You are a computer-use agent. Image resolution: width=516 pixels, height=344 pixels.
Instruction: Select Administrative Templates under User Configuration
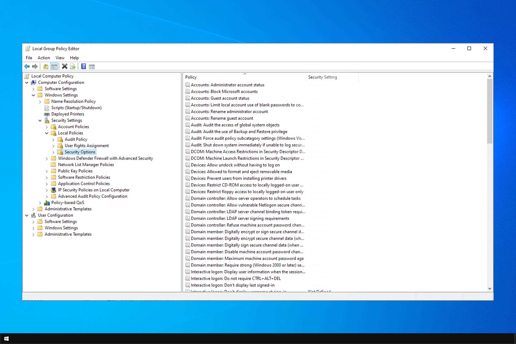(x=68, y=234)
